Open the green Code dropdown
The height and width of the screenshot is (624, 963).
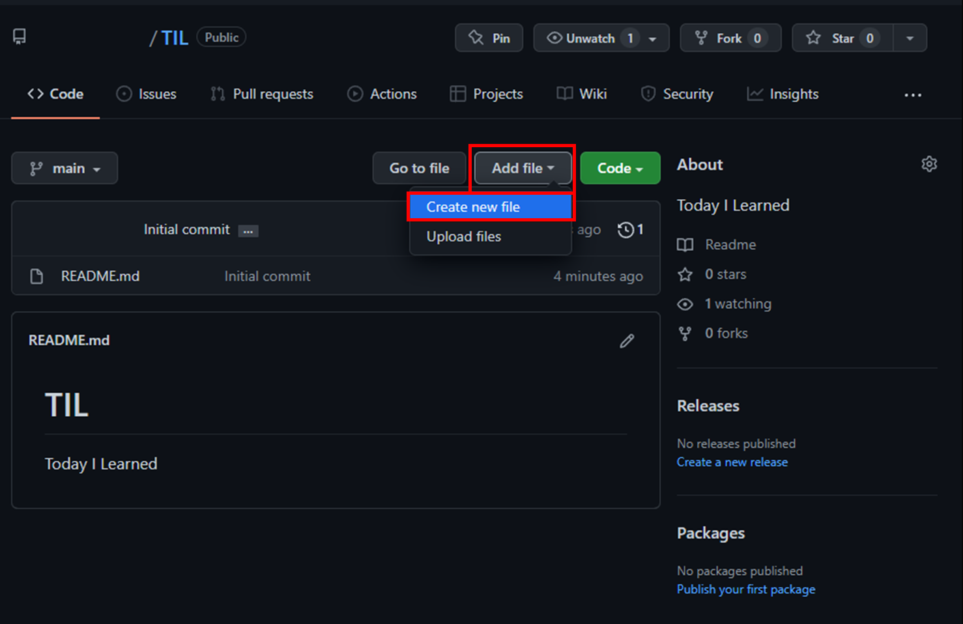(x=620, y=168)
